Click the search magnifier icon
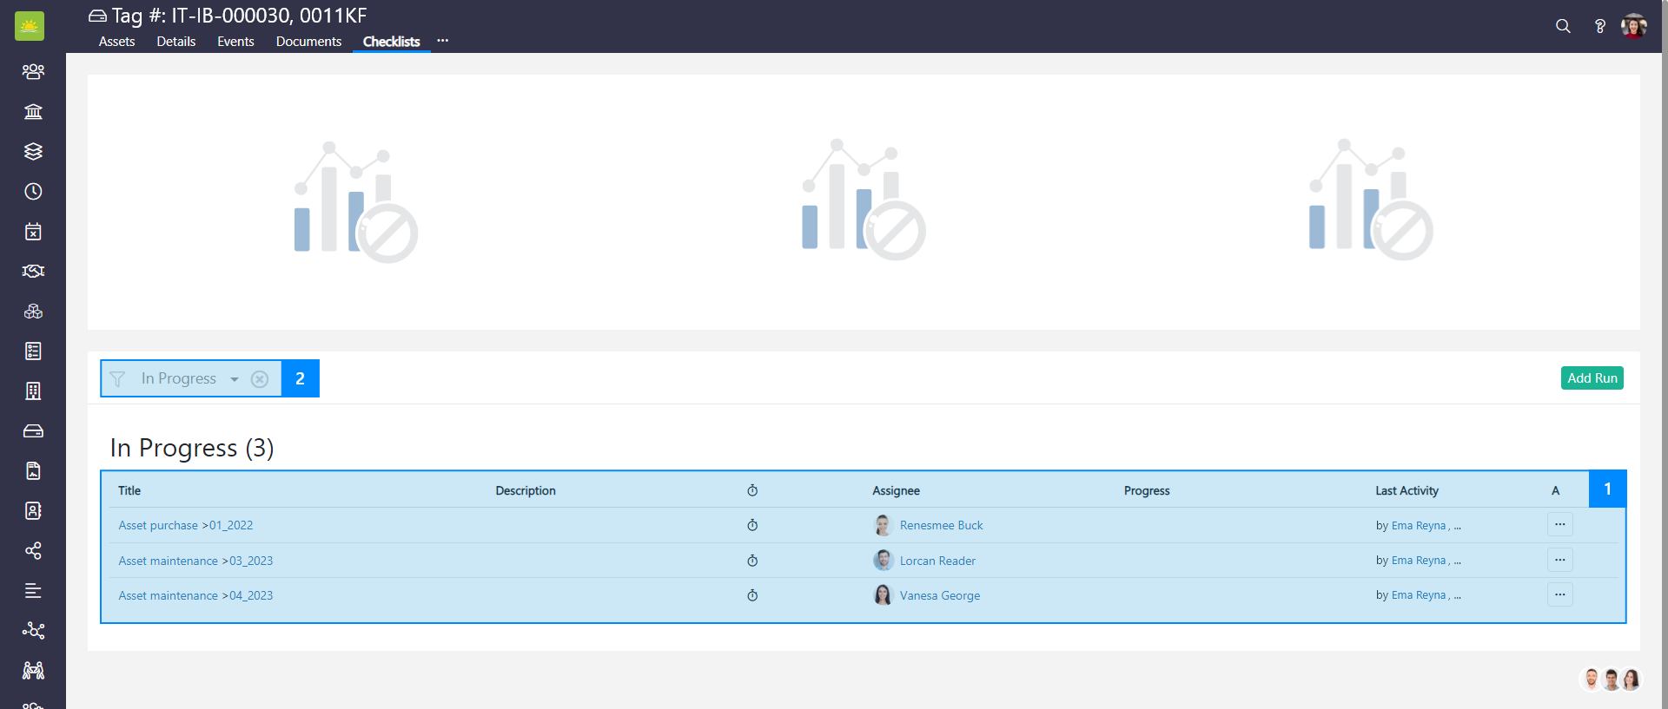The width and height of the screenshot is (1668, 709). click(x=1563, y=26)
